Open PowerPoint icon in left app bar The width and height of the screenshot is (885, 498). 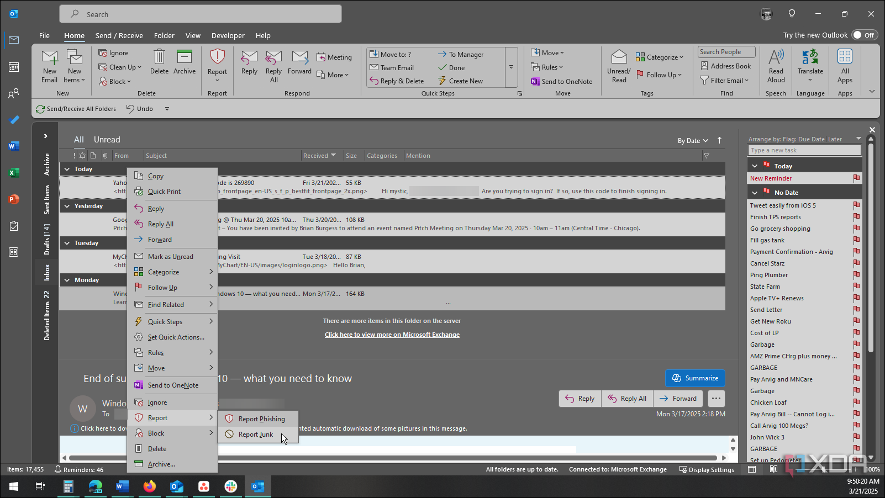click(14, 199)
